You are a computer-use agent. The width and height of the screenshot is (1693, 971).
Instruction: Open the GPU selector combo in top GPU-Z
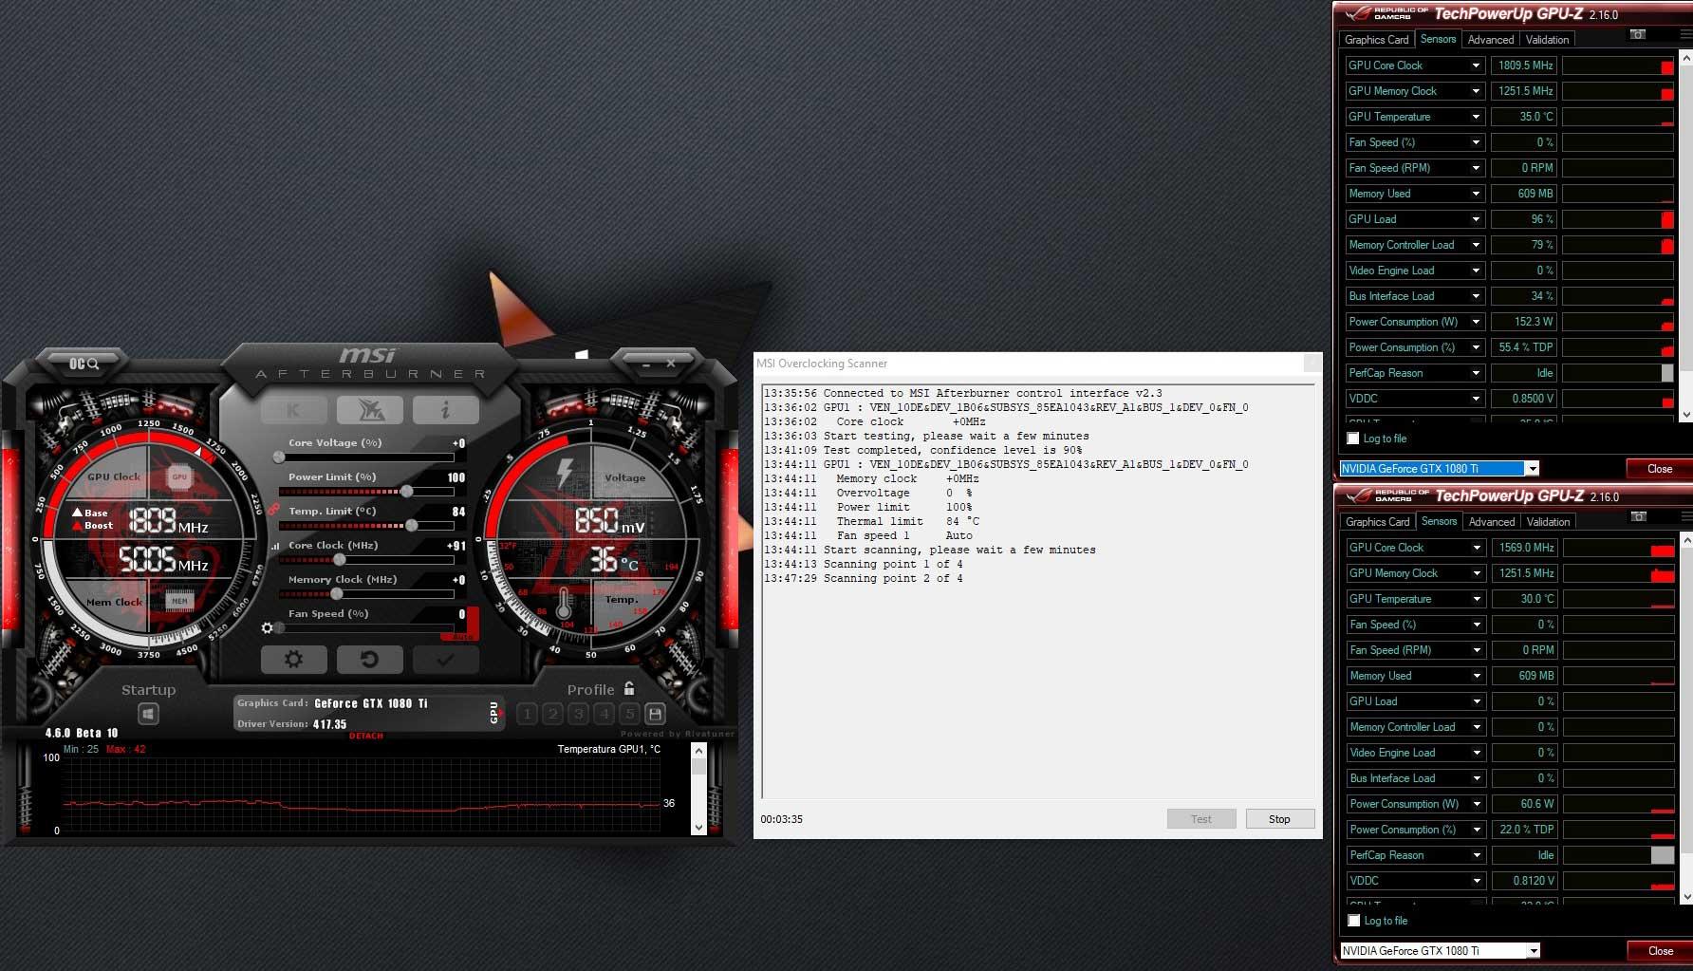click(x=1439, y=469)
